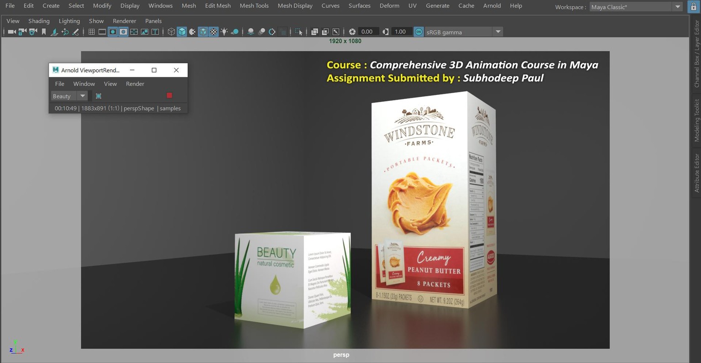The height and width of the screenshot is (363, 701).
Task: Toggle the Film Gate display
Action: pos(102,32)
